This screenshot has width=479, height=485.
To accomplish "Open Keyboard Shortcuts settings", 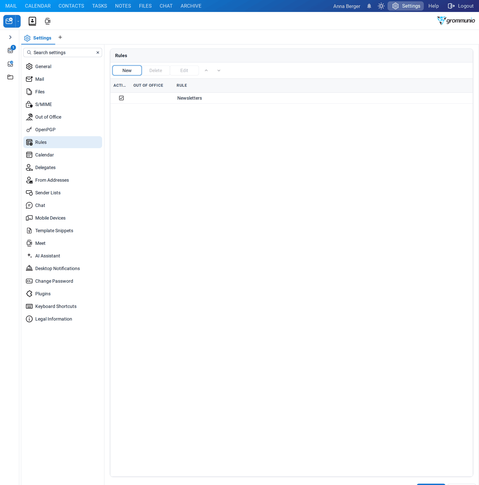I will (x=63, y=306).
